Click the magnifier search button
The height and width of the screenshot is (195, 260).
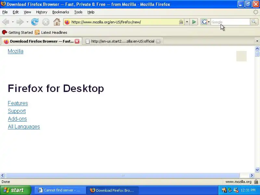(254, 22)
